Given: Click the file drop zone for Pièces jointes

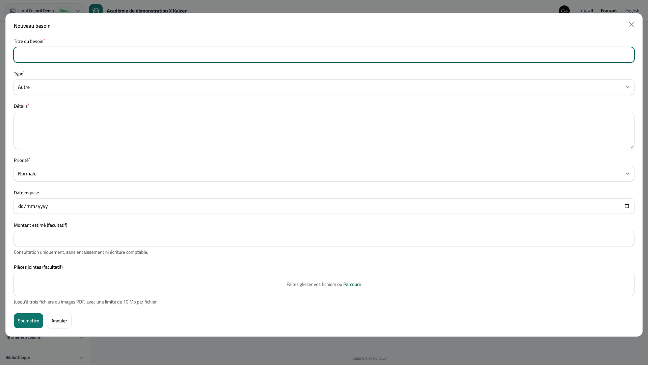Looking at the screenshot, I should [x=324, y=284].
